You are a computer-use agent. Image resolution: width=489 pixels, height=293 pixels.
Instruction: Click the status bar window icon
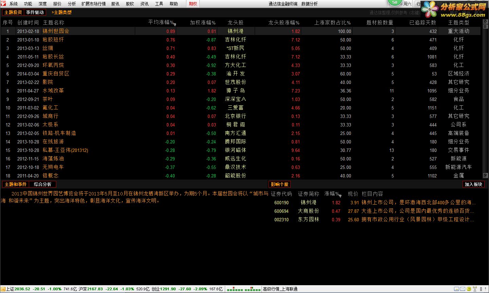(456, 289)
